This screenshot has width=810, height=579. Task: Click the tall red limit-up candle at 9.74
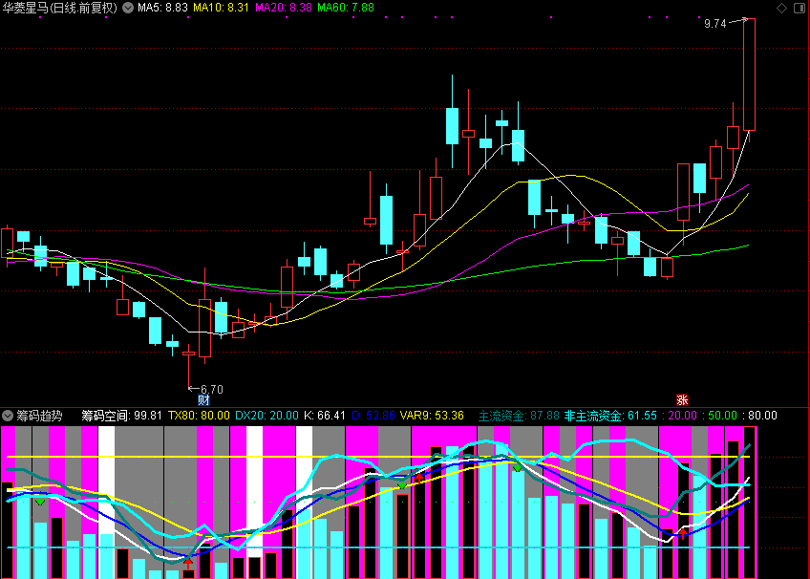(x=749, y=75)
